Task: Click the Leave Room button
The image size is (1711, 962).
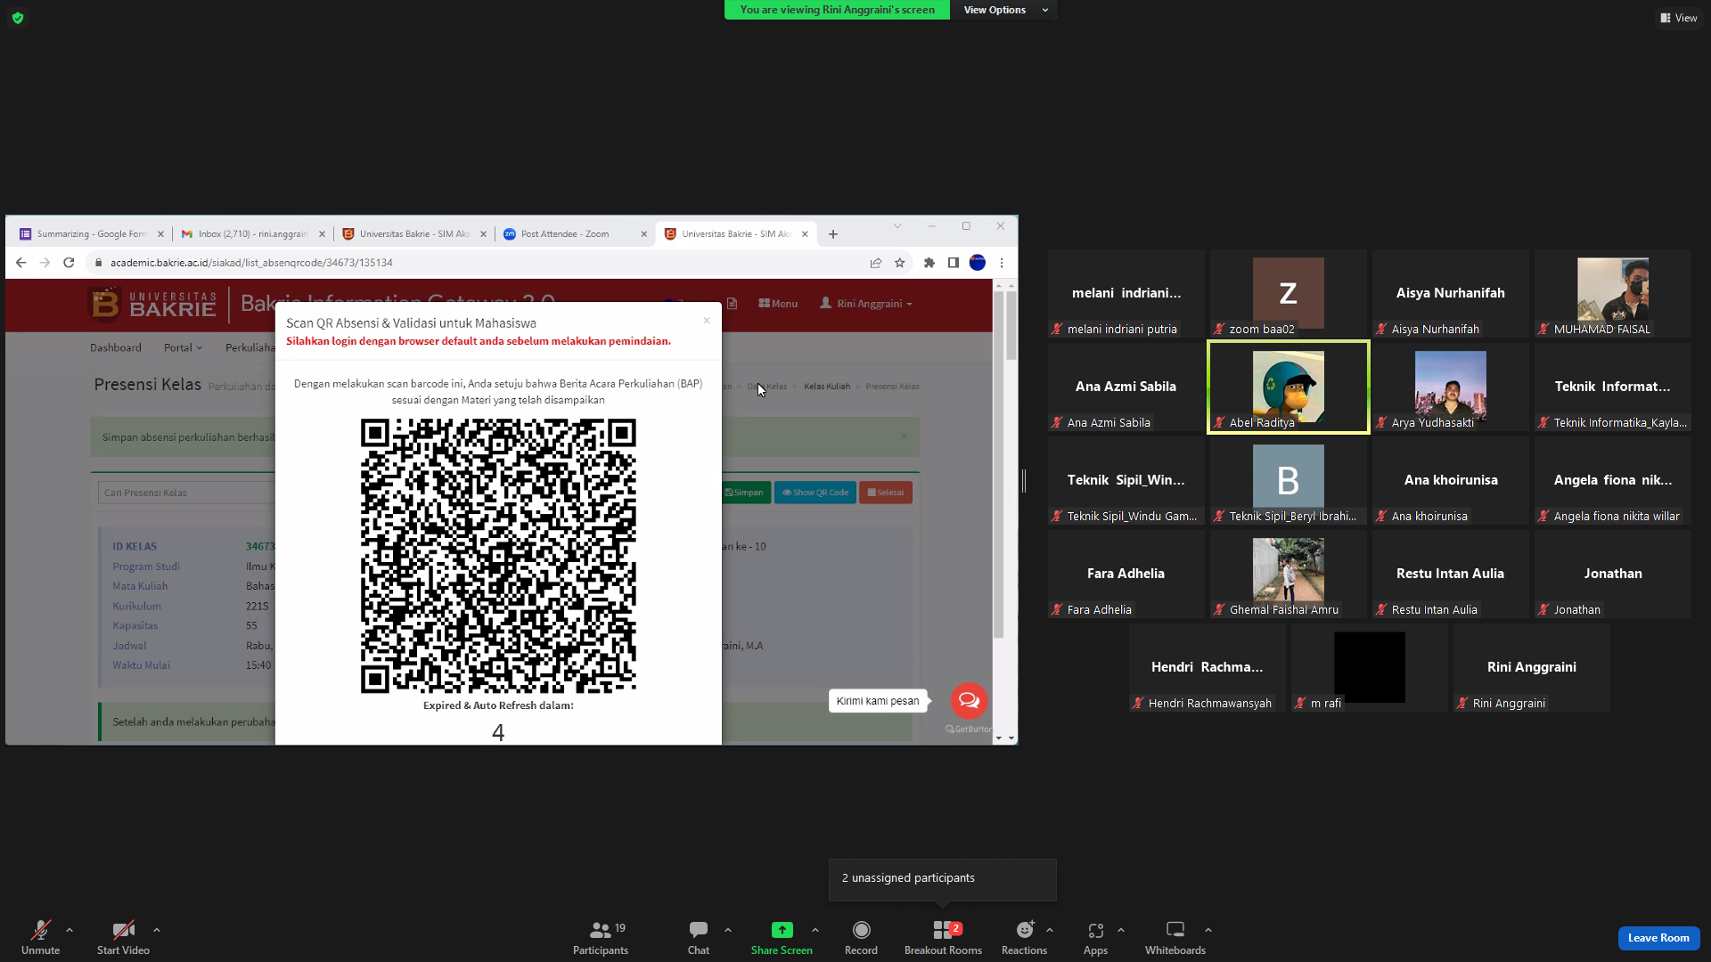Action: pyautogui.click(x=1658, y=938)
